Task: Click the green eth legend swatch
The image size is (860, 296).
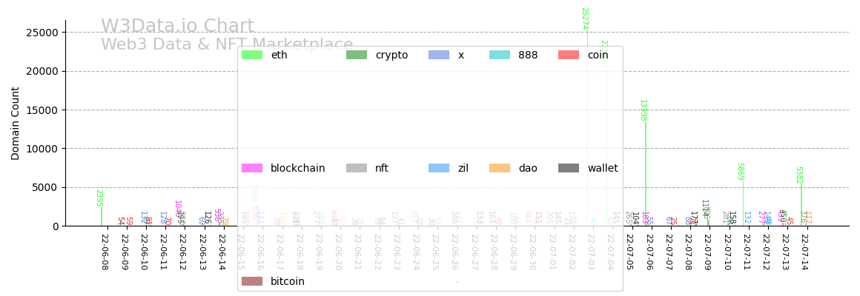Action: 252,55
